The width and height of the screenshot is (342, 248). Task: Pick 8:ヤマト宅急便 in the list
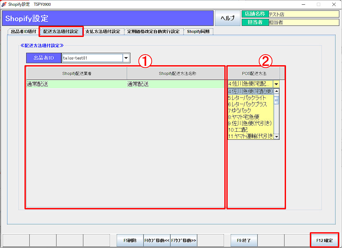[251, 117]
